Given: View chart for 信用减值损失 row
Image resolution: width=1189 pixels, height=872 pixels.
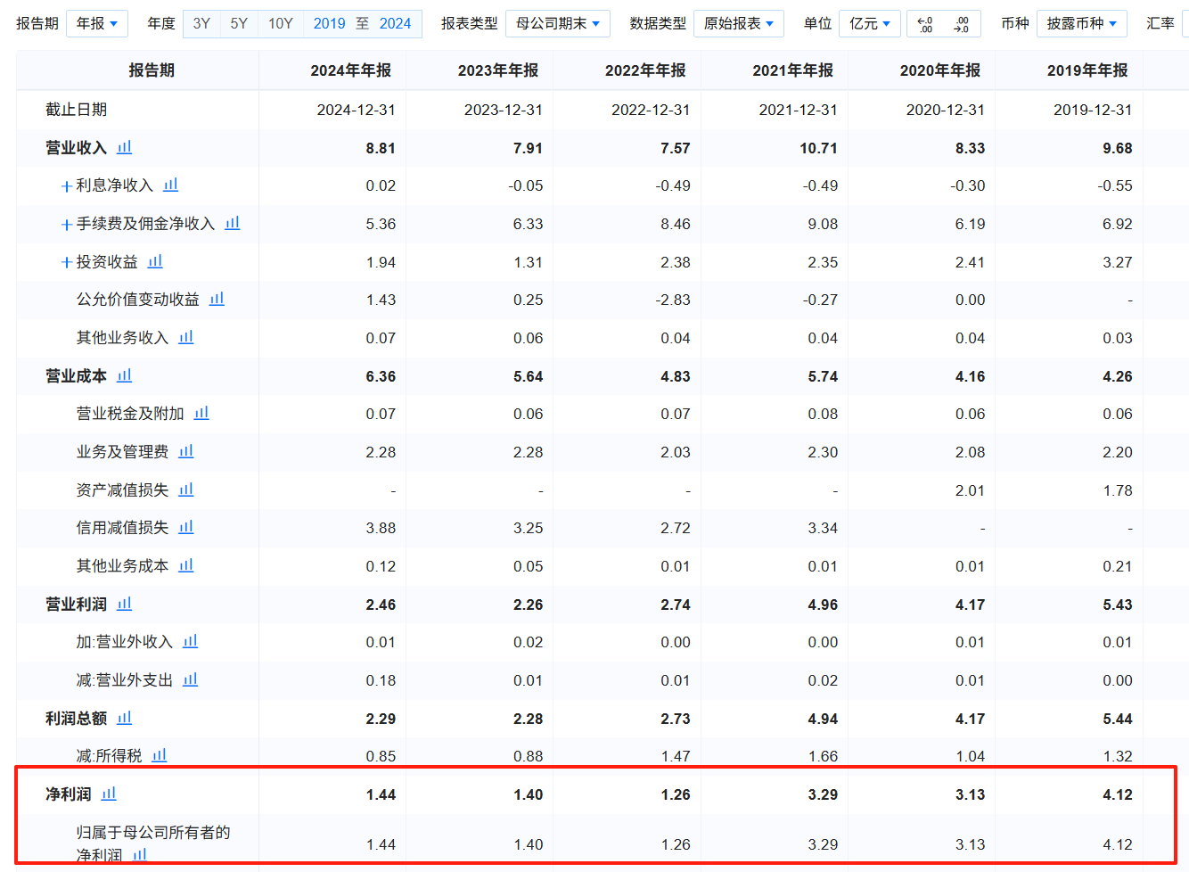Looking at the screenshot, I should 186,527.
